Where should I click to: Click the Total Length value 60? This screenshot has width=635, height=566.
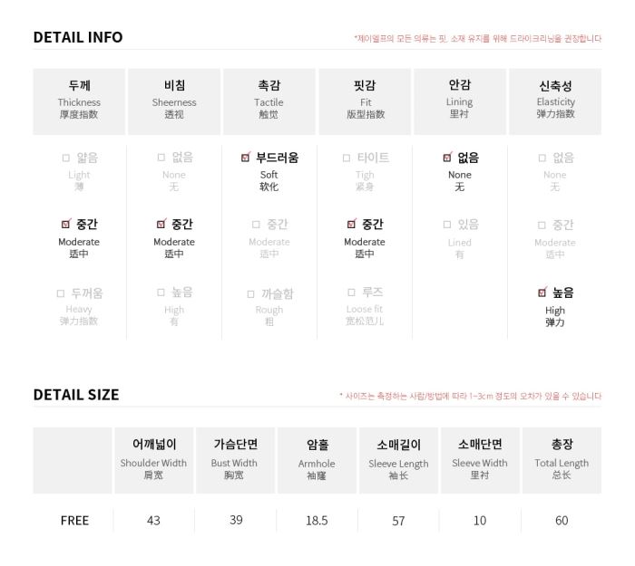562,521
